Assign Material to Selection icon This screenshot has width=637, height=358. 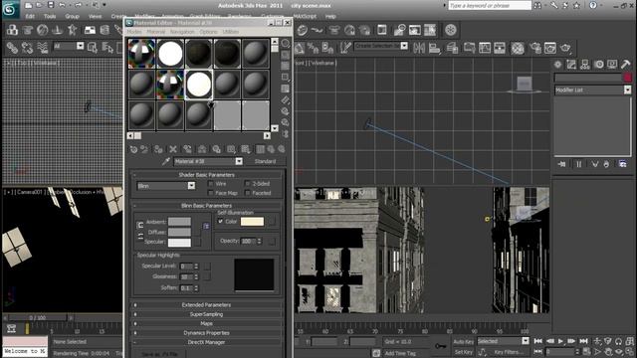coord(158,149)
